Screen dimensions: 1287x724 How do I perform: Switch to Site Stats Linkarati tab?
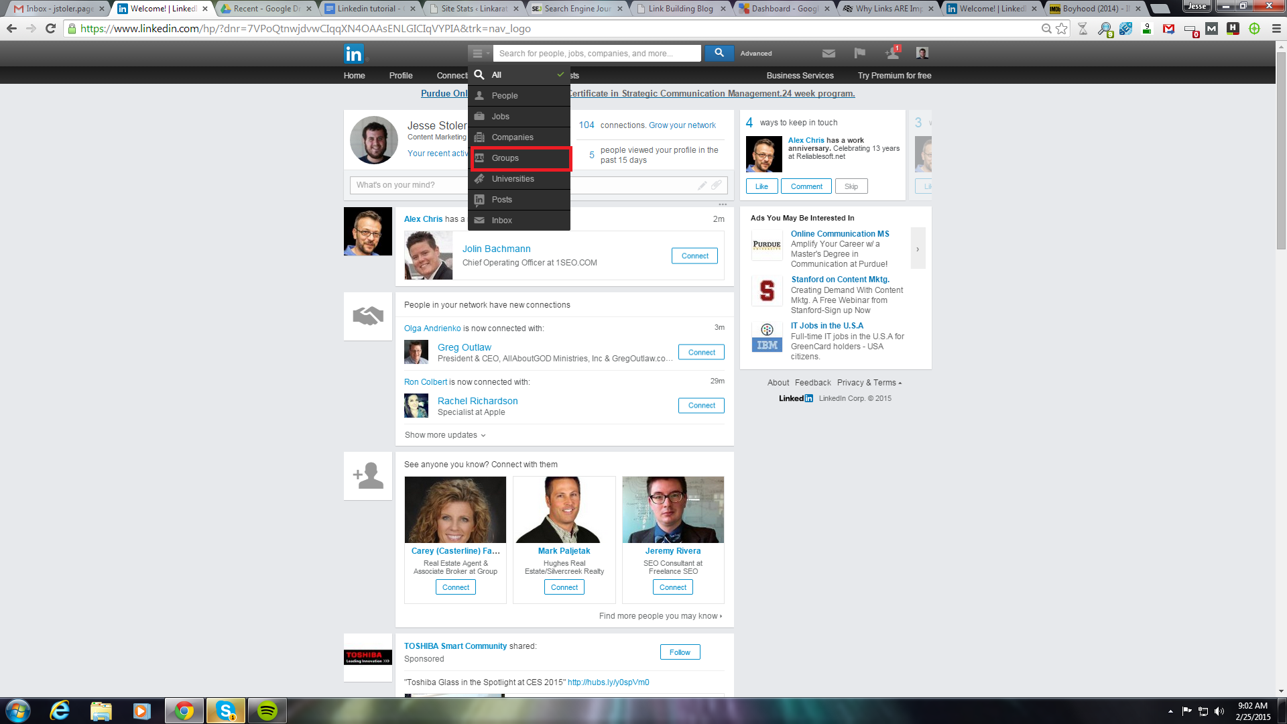(474, 9)
